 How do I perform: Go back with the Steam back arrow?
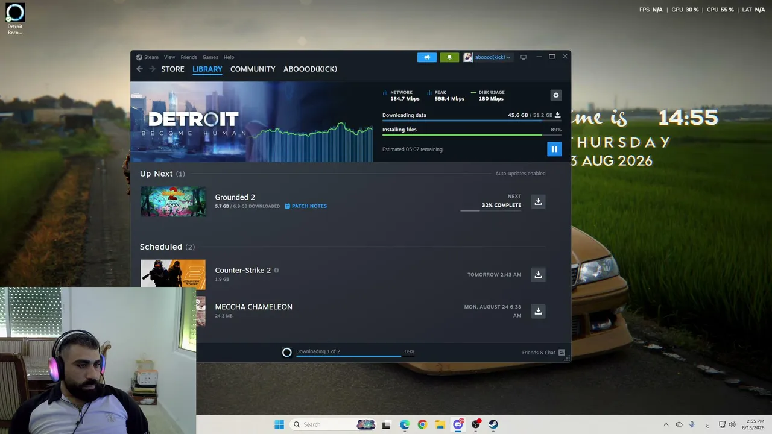pyautogui.click(x=140, y=69)
